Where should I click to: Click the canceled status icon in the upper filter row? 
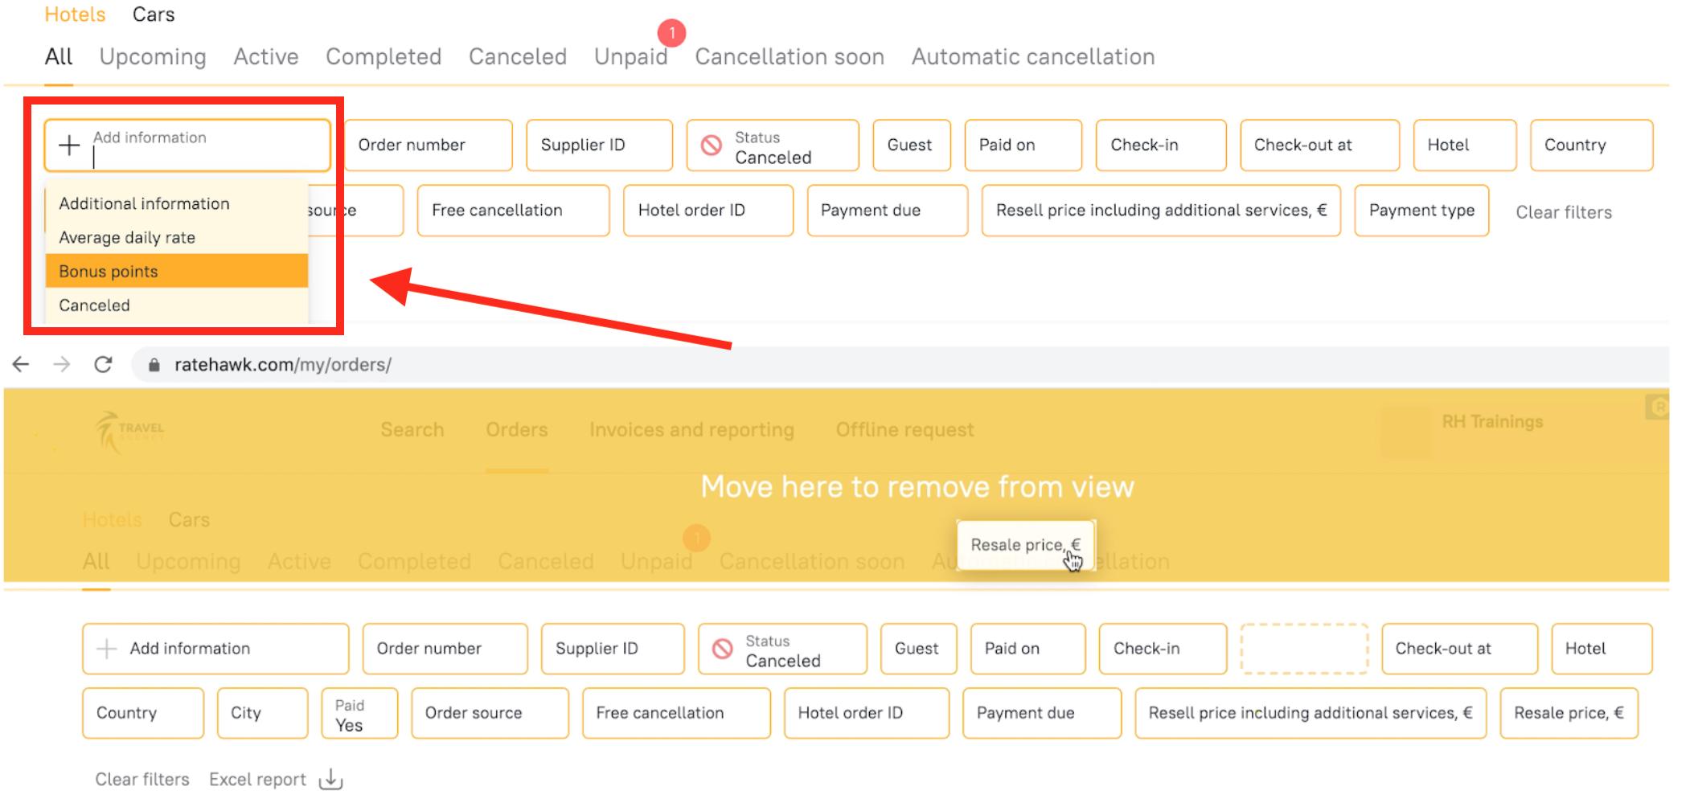point(712,145)
